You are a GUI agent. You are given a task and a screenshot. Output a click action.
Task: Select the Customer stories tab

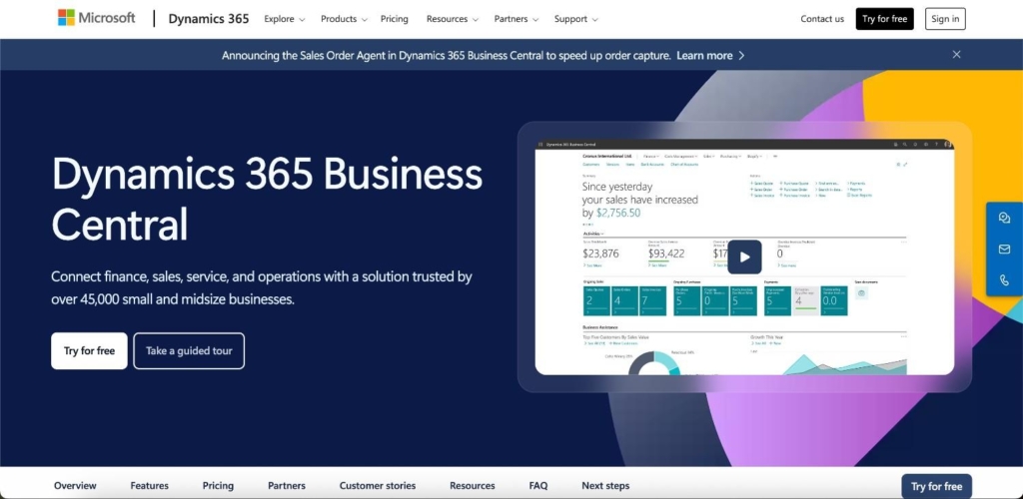377,486
